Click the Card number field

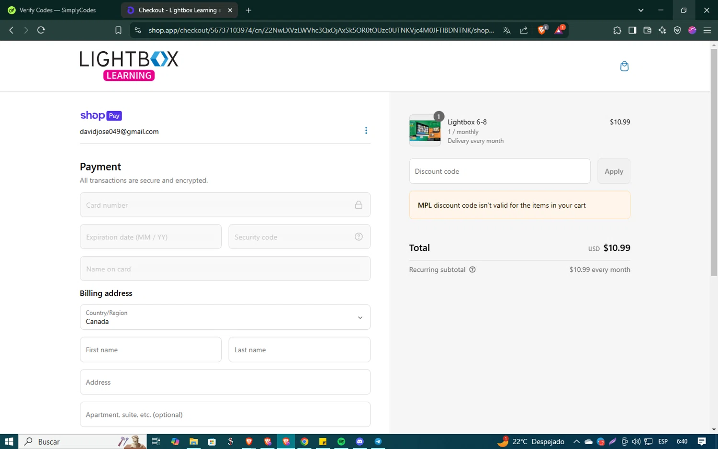(x=225, y=205)
